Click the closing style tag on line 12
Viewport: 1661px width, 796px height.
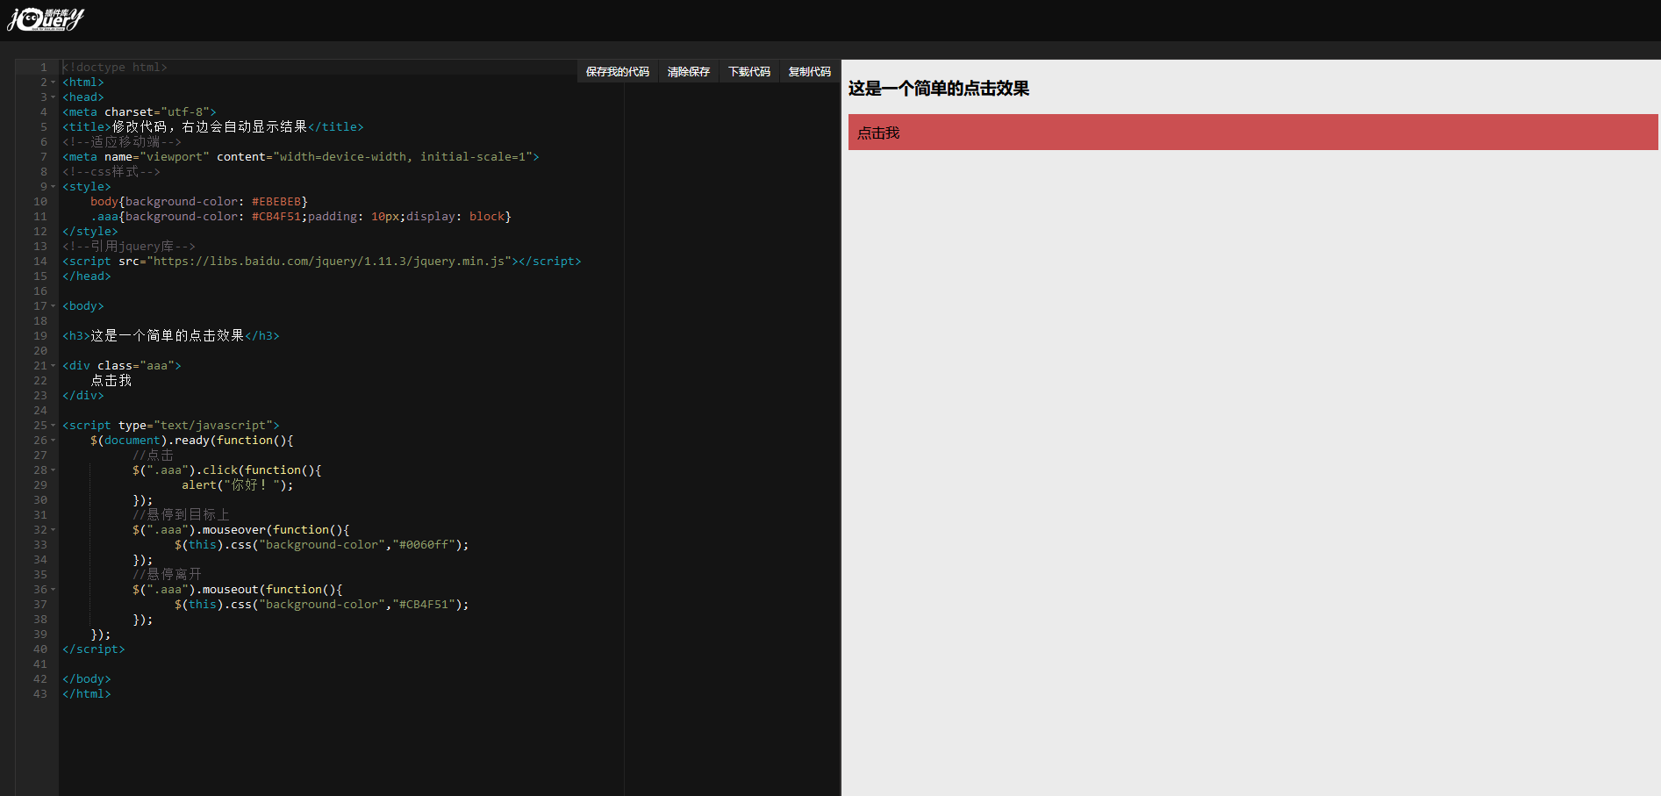(90, 232)
